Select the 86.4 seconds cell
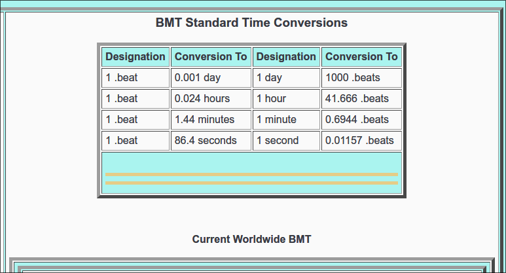 (x=211, y=141)
